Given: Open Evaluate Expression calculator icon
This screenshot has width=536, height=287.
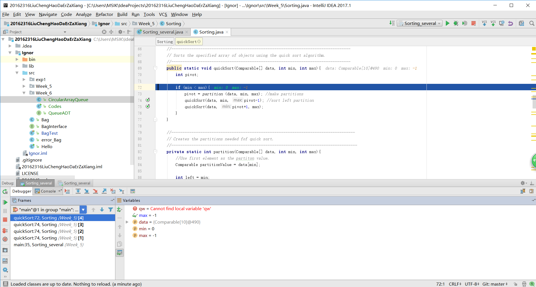Looking at the screenshot, I should tap(133, 191).
